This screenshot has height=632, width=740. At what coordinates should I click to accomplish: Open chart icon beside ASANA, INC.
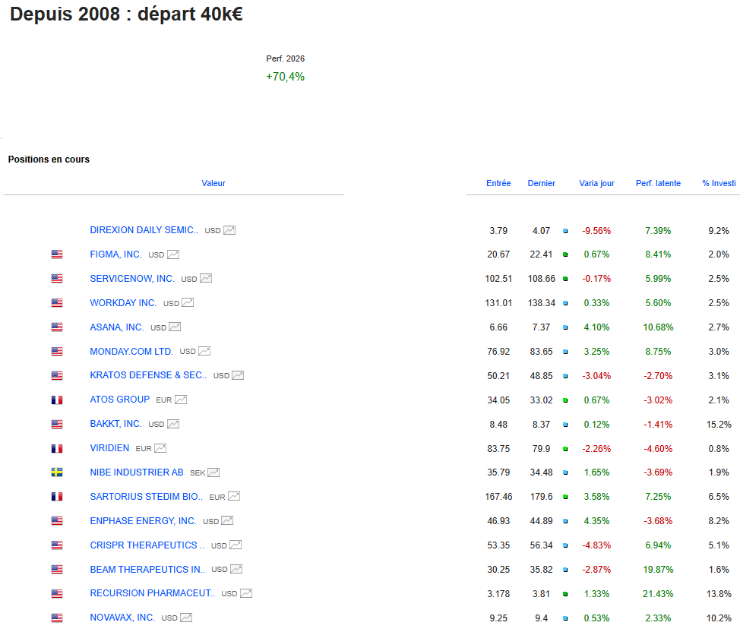(175, 327)
